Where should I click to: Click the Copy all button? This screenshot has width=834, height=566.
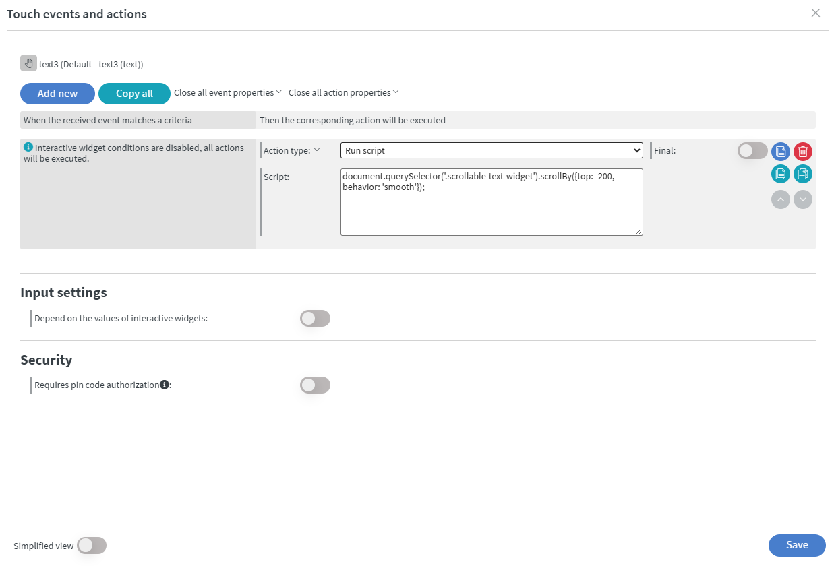click(x=134, y=94)
